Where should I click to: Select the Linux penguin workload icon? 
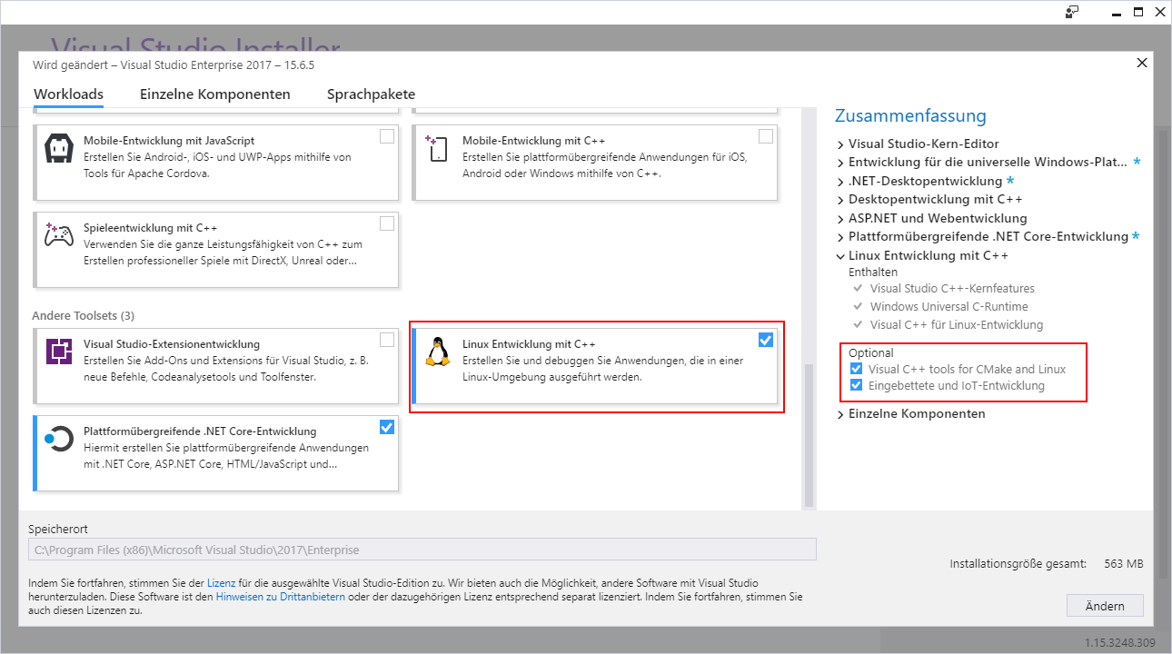coord(437,352)
